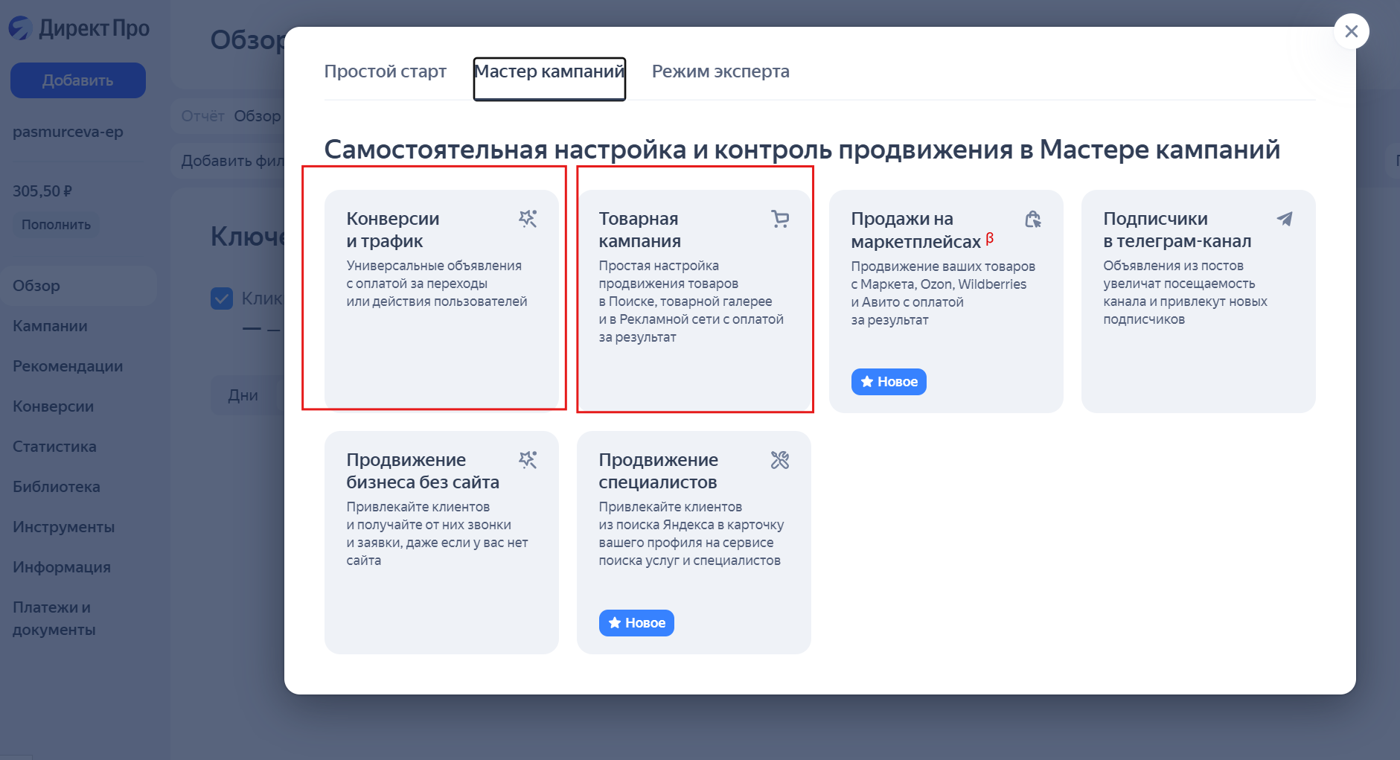Switch to the Простой старт tab
The image size is (1400, 760).
pyautogui.click(x=386, y=71)
